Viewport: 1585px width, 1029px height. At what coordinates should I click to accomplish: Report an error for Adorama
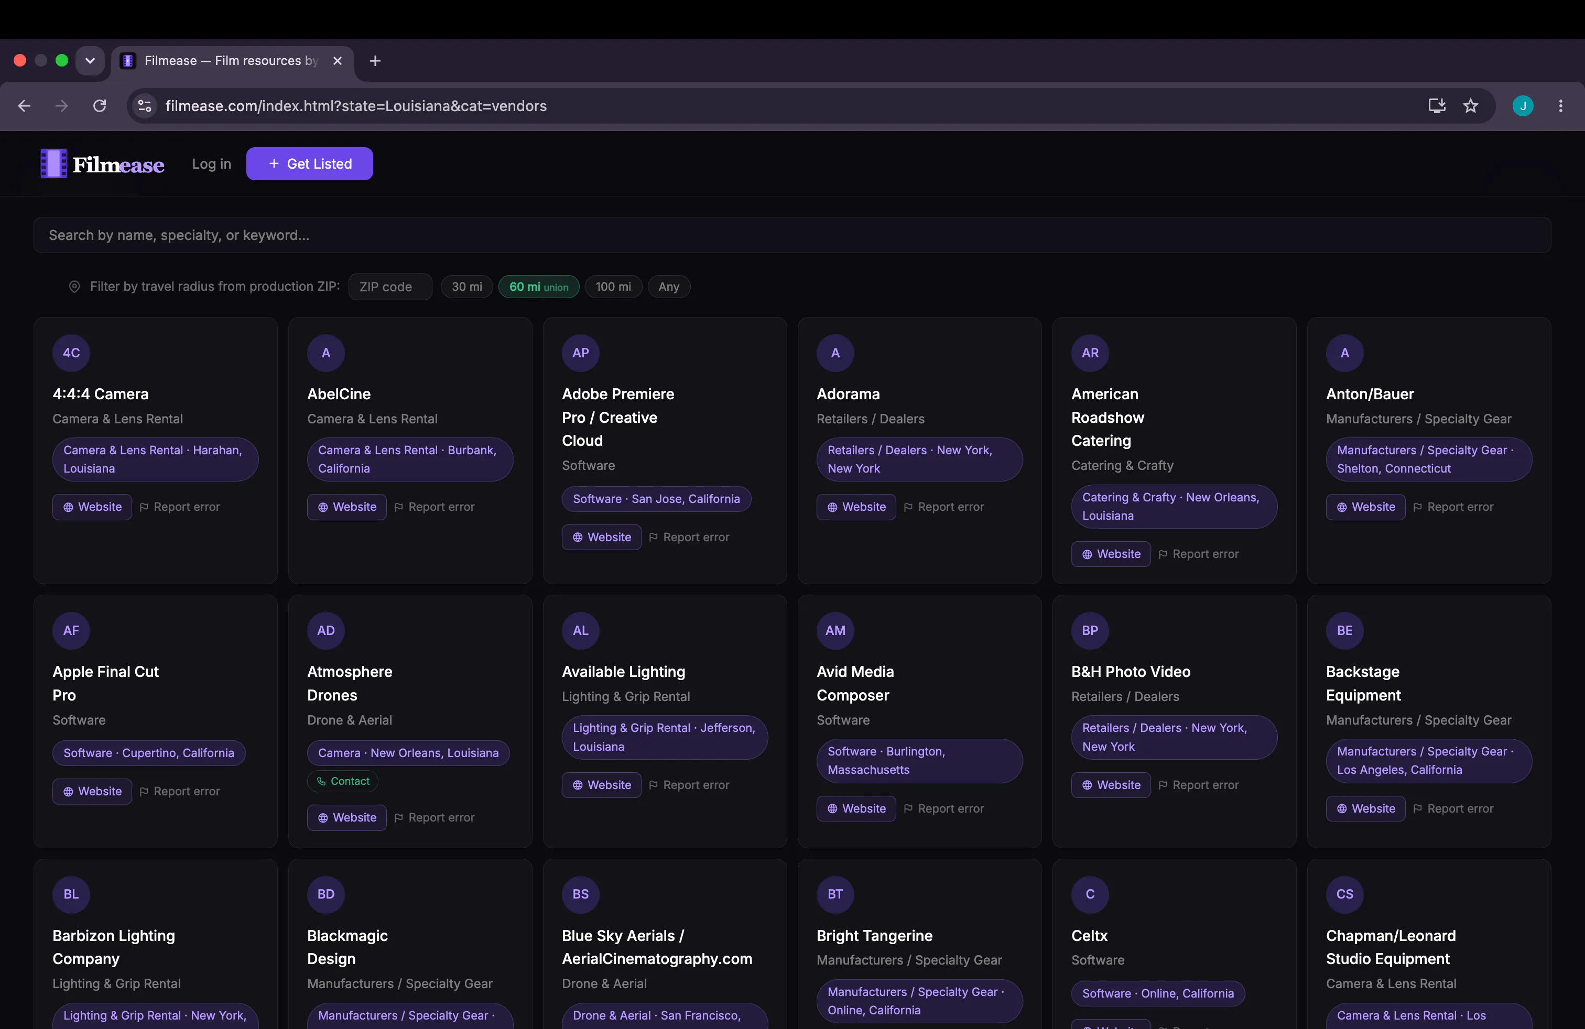943,507
